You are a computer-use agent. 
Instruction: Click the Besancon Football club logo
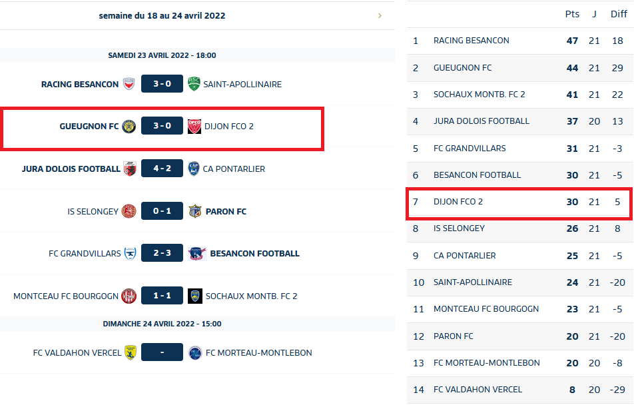197,253
